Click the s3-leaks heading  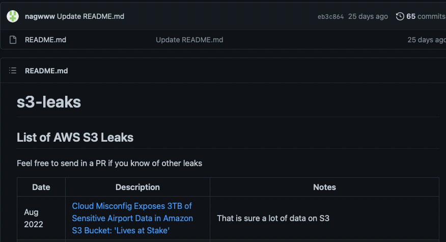tap(49, 102)
